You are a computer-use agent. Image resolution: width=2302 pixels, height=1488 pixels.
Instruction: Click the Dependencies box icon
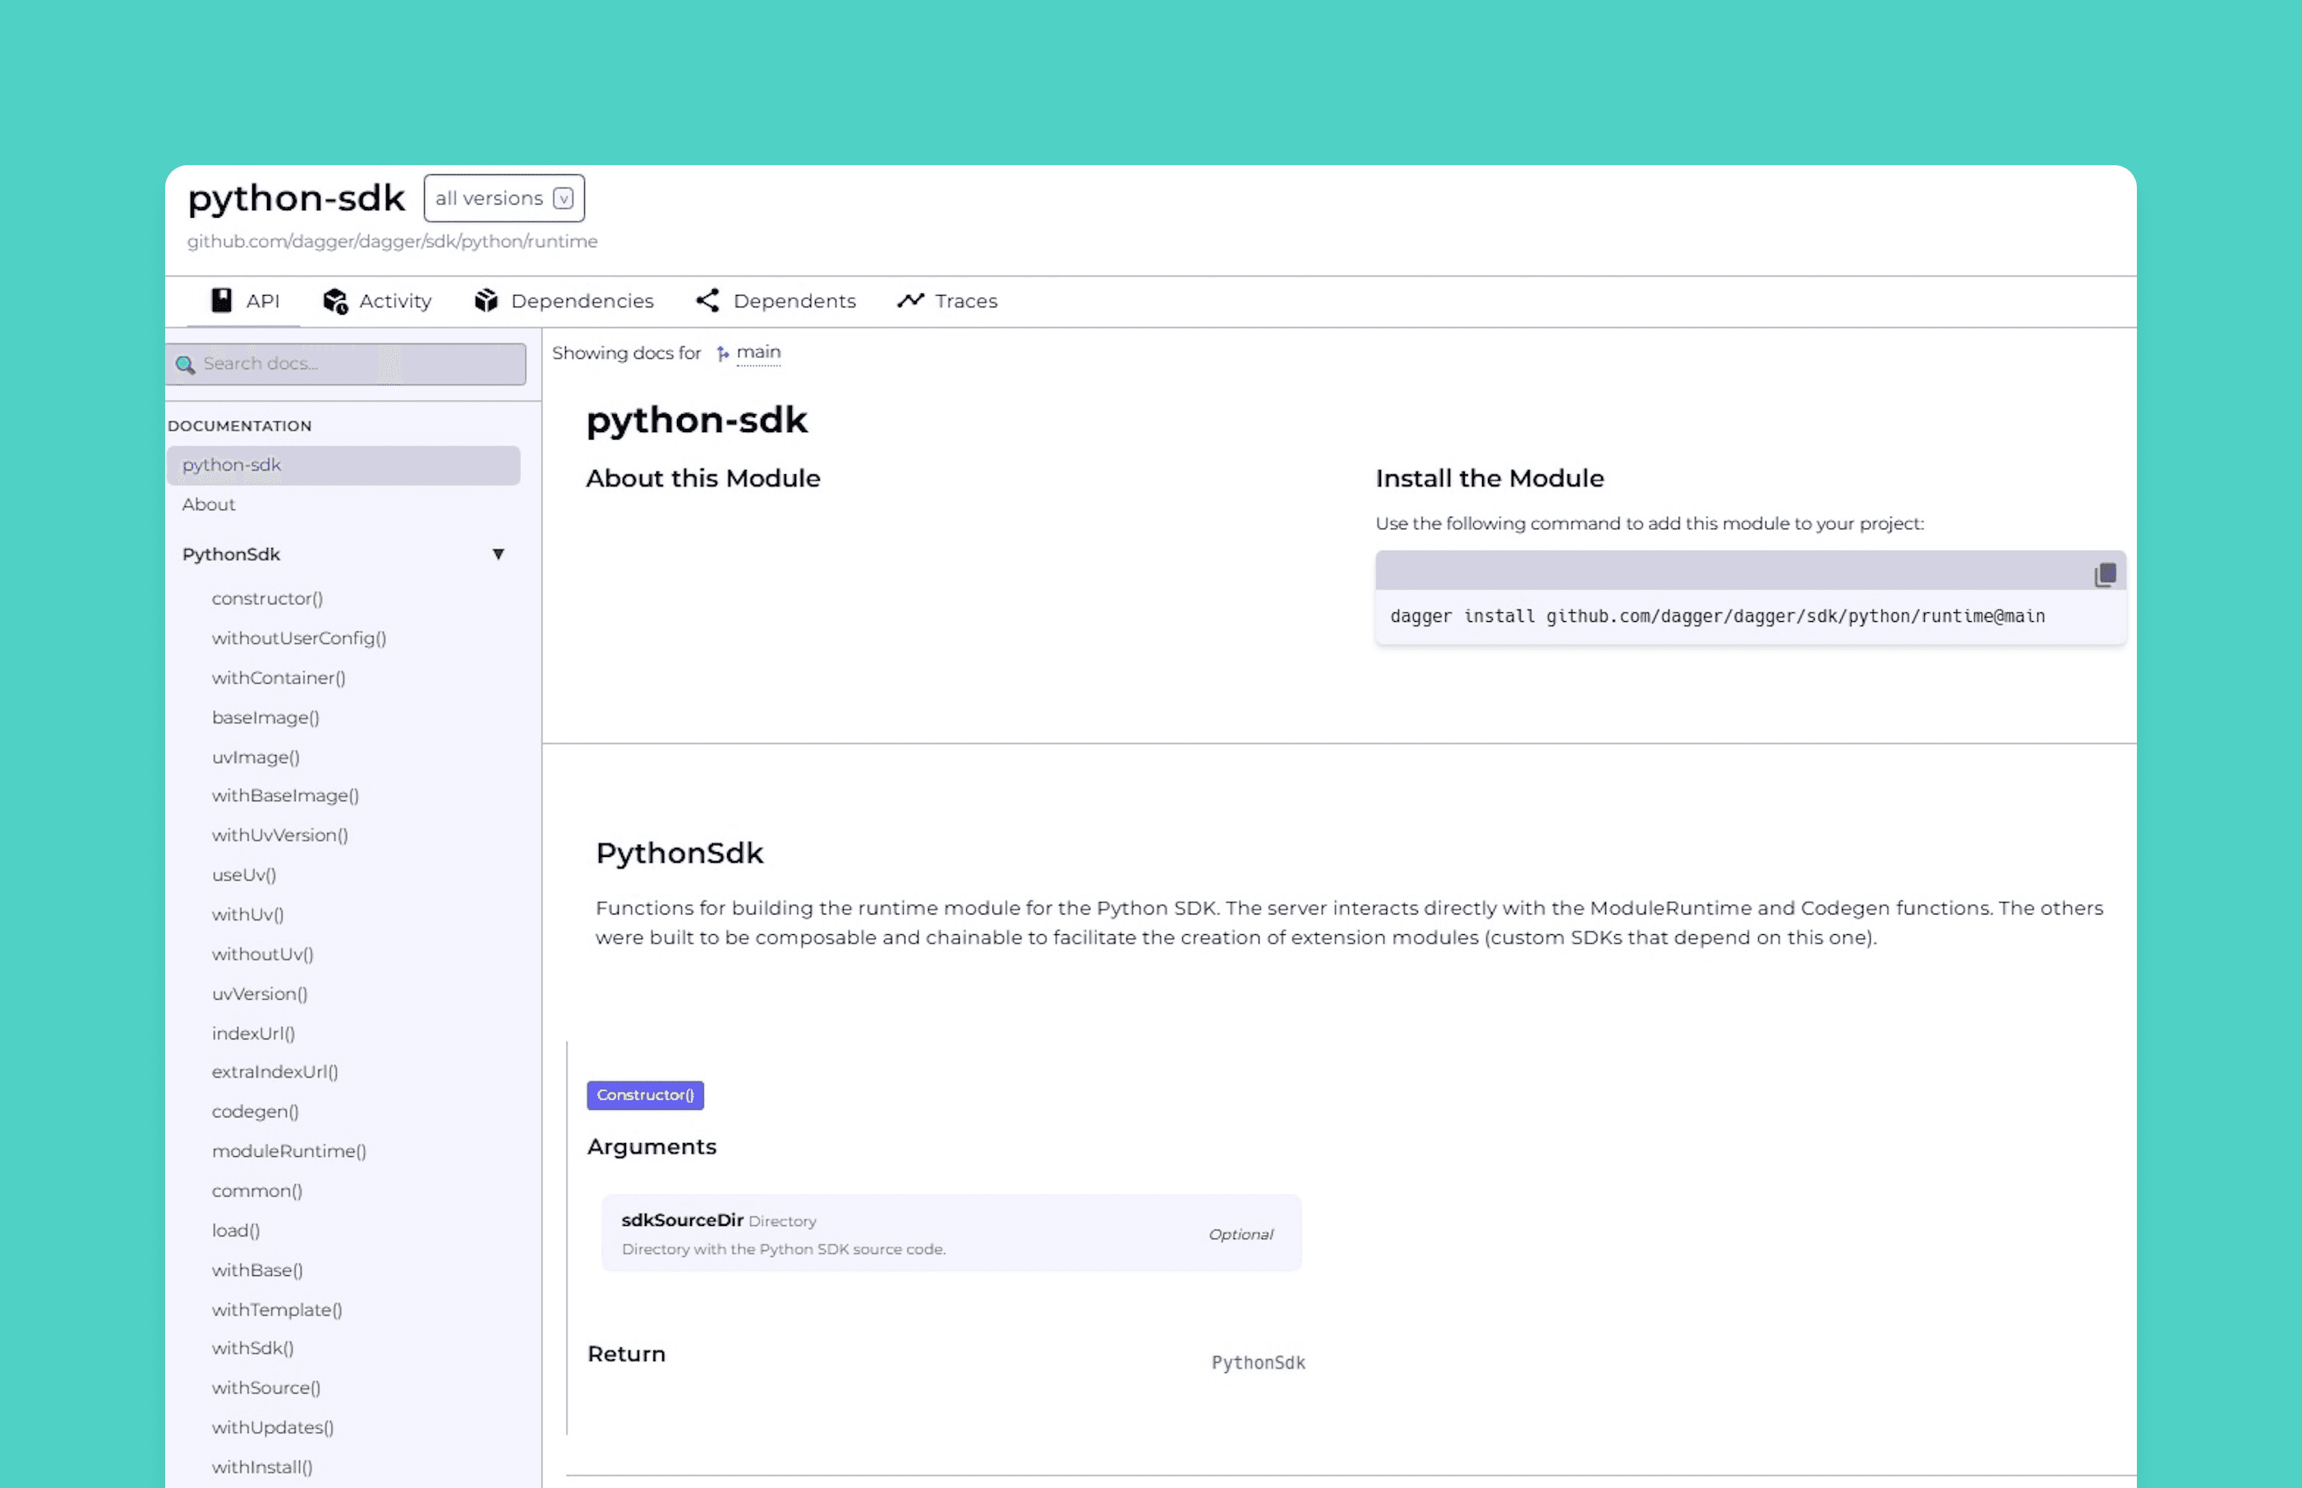point(486,301)
